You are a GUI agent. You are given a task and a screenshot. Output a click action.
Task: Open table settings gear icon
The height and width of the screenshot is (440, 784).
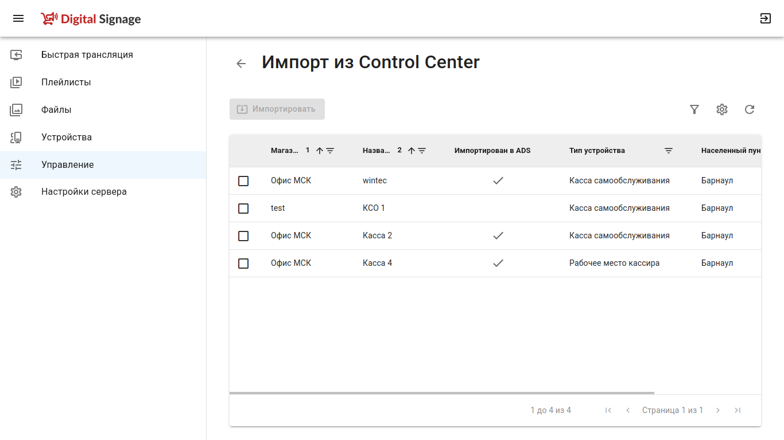(x=722, y=109)
